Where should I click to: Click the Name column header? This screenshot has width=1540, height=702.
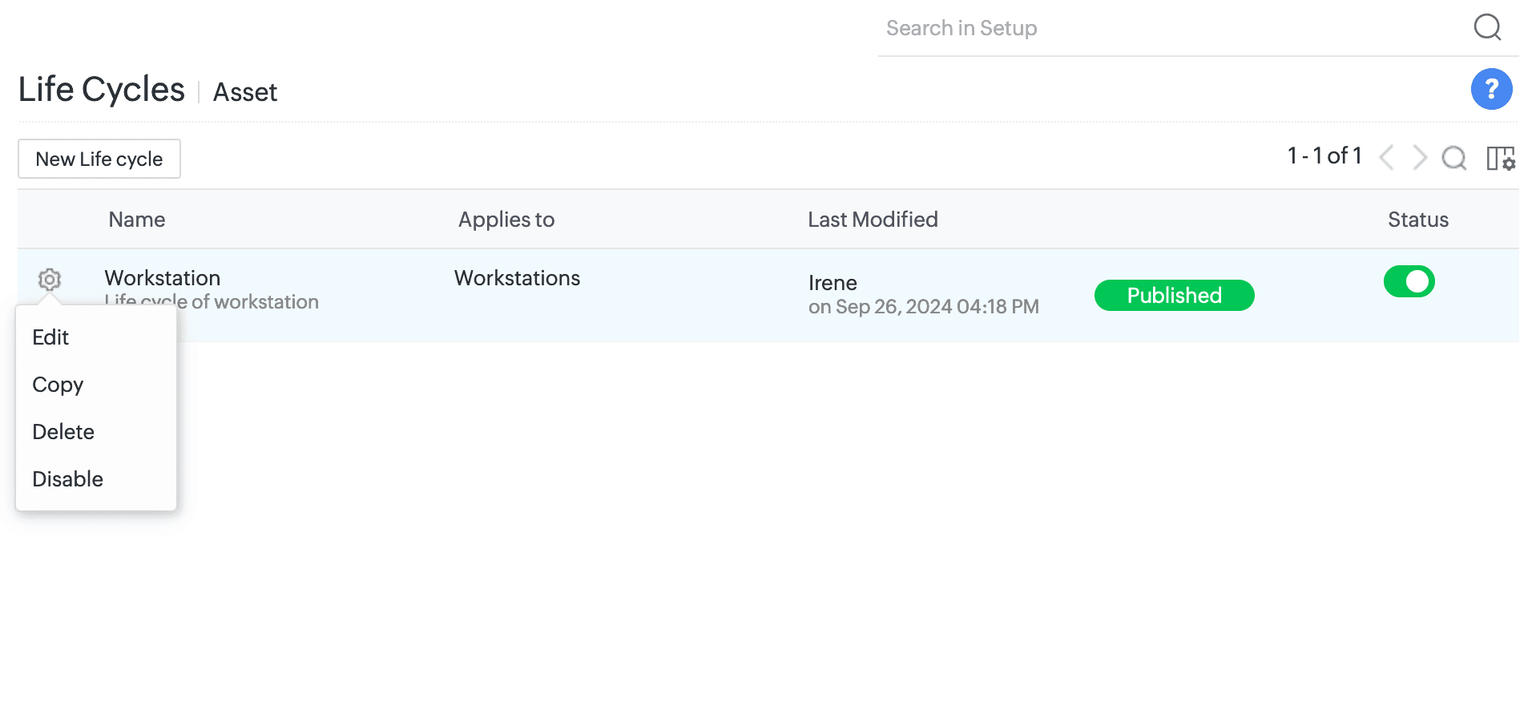137,220
